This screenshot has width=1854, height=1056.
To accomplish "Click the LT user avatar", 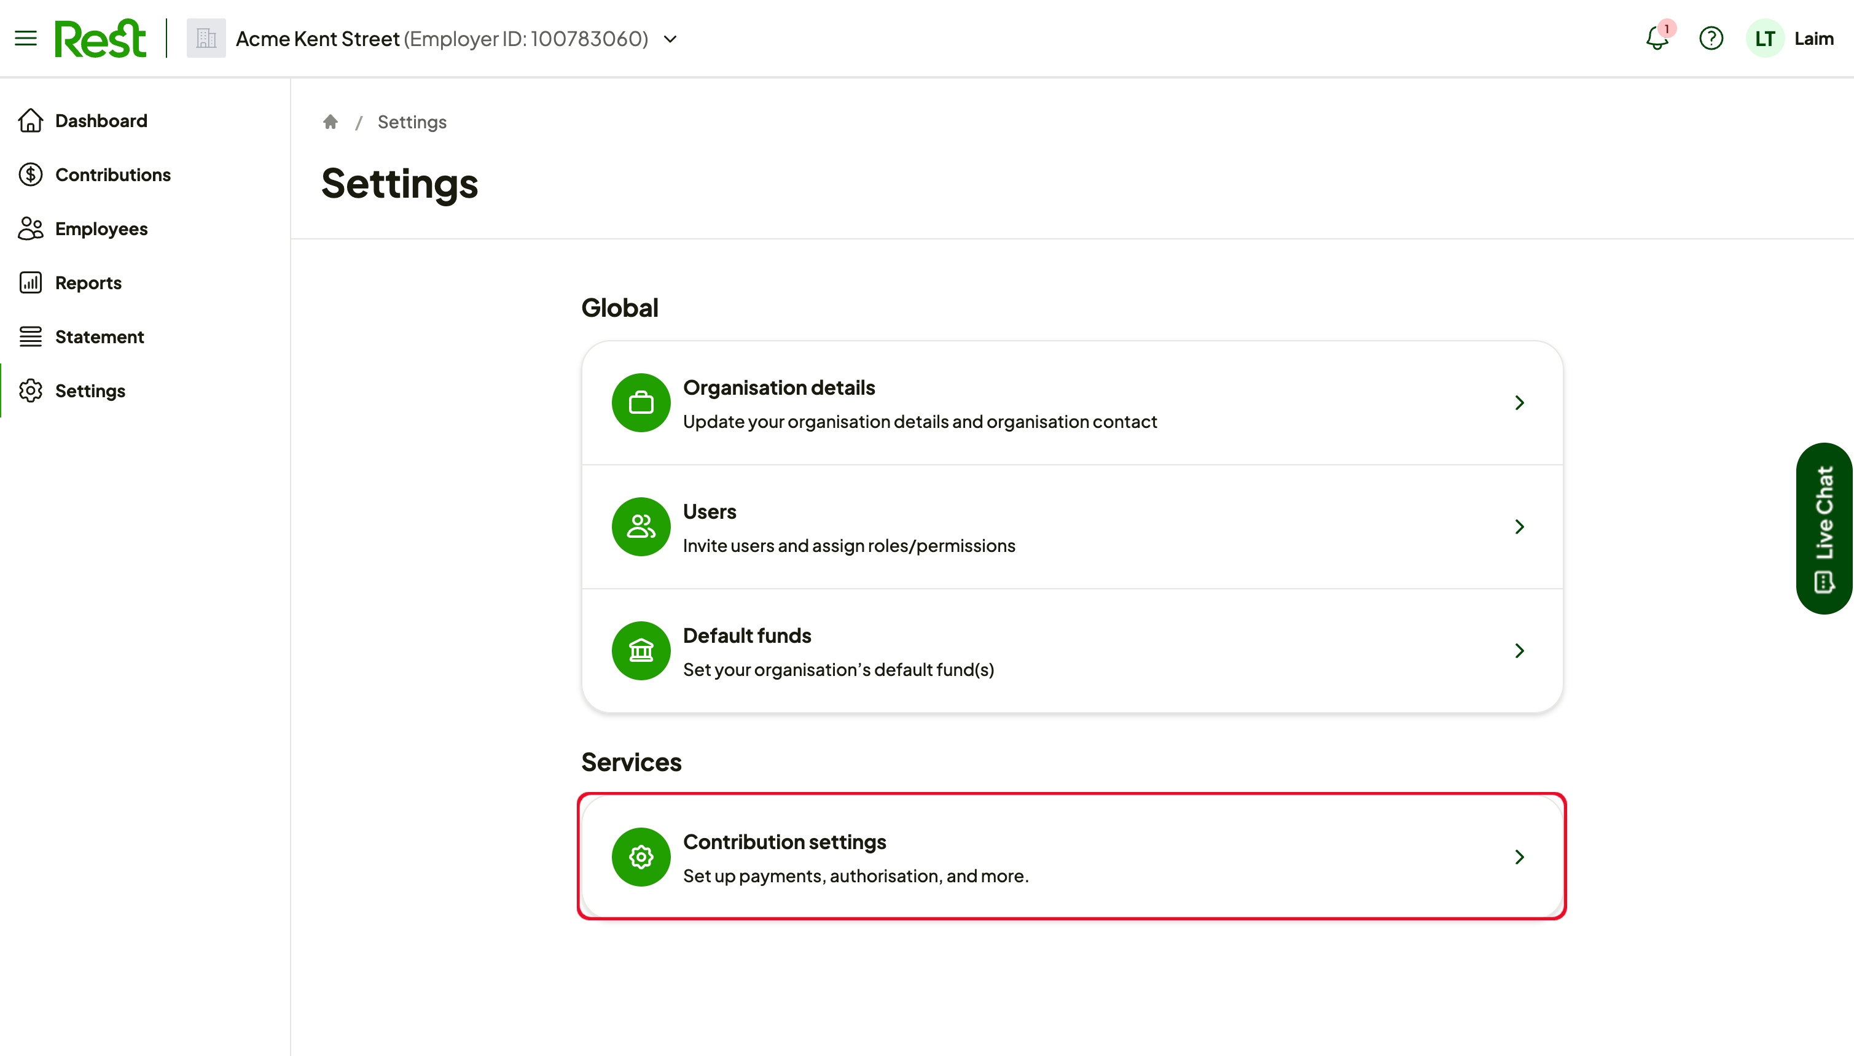I will (1765, 39).
